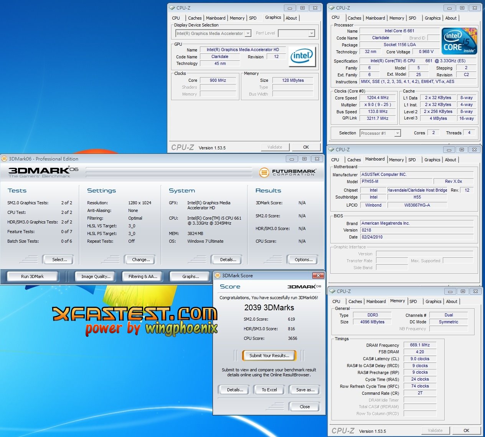Click the DRAM Frequency value "669.1 MHz"
Viewport: 485px width, 437px height.
pos(420,345)
